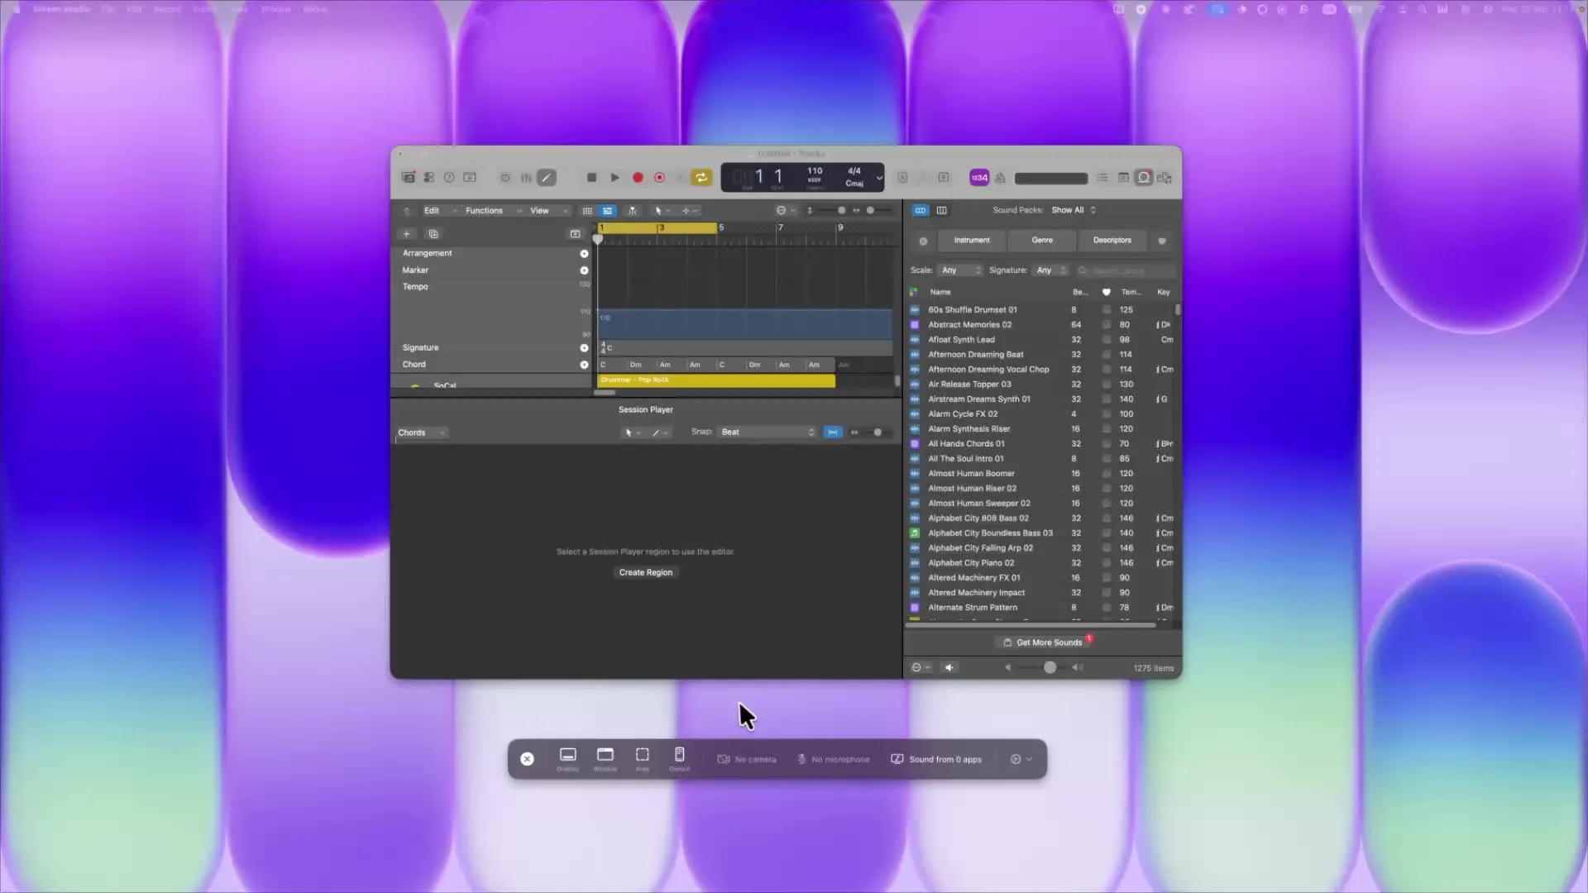1588x893 pixels.
Task: Open the Inspector icon in control bar
Action: coord(429,177)
